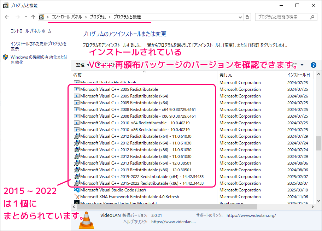Screen dimensions: 322x231
Task: Expand the address bar history dropdown
Action: [x=240, y=17]
